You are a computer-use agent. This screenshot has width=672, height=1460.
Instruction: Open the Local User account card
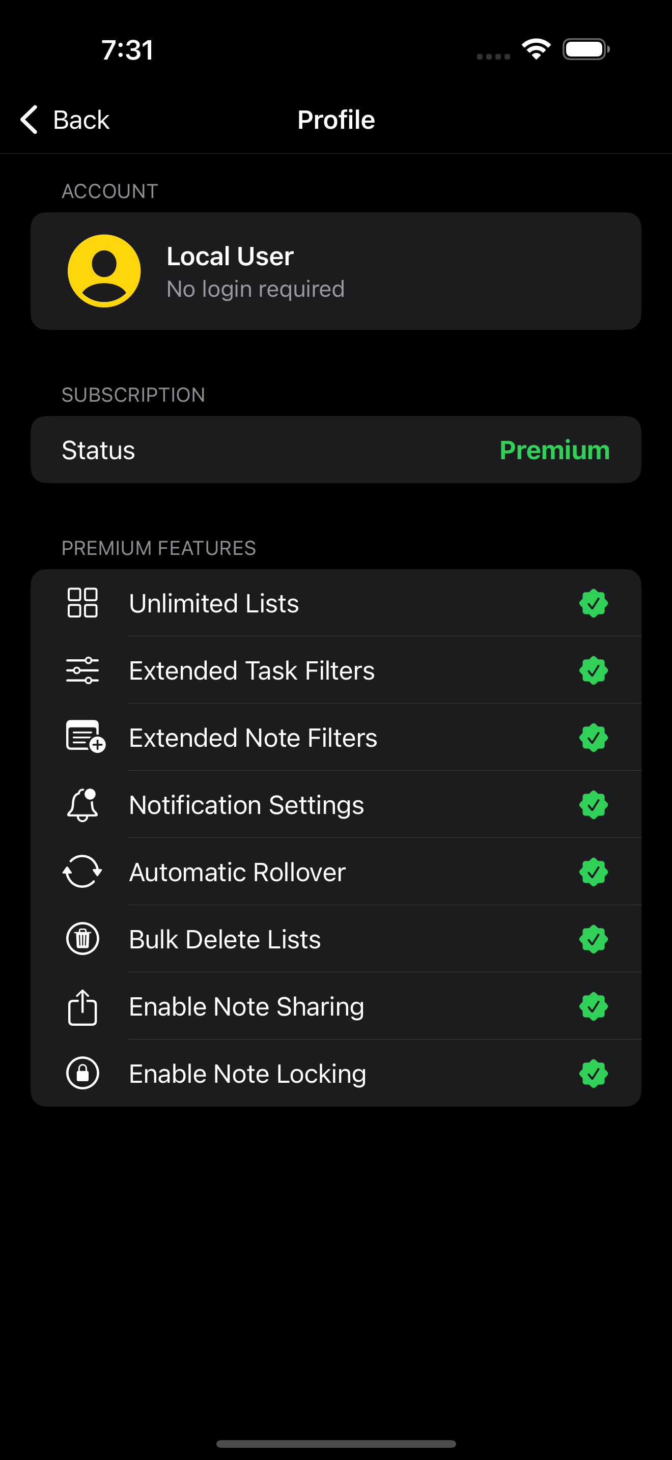[336, 271]
